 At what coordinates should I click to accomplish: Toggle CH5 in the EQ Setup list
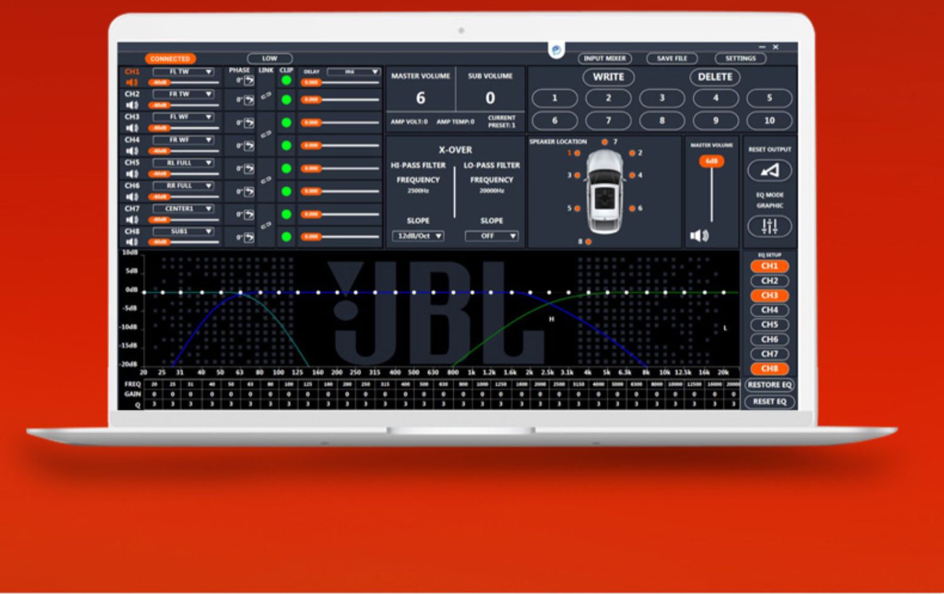770,325
